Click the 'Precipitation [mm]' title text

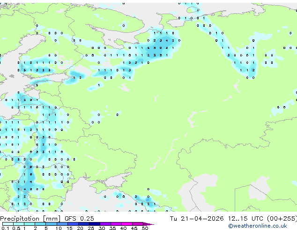tap(30, 219)
